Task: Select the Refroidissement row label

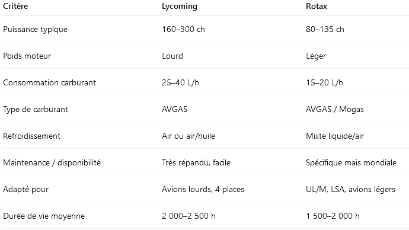Action: click(31, 136)
